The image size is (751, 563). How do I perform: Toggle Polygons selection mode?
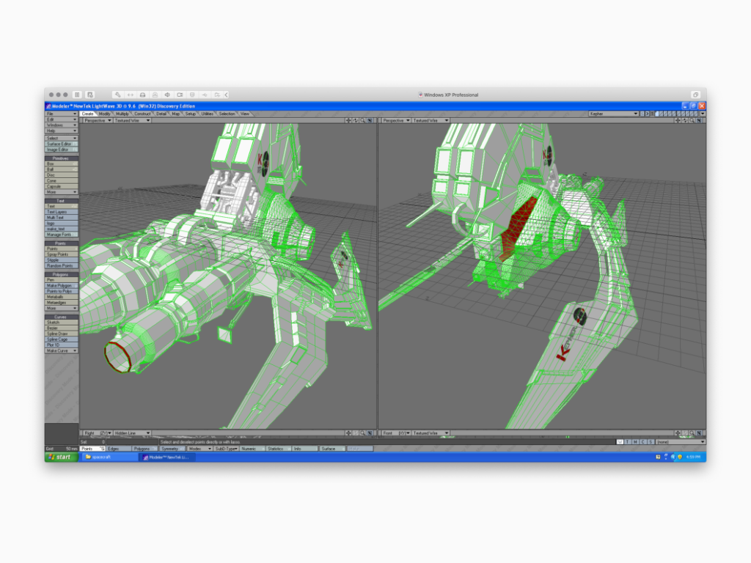click(x=144, y=449)
